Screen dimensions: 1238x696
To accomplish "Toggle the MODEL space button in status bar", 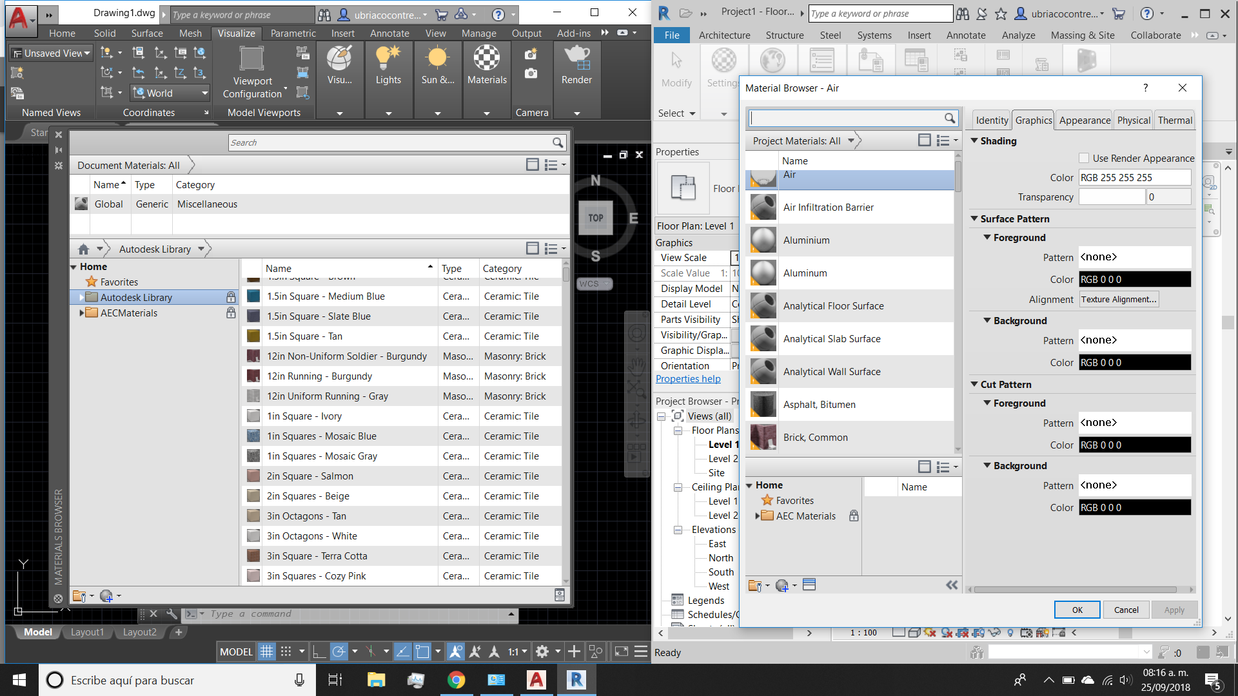I will point(236,652).
